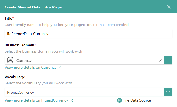Click the 'Select the business domain' helper text
177x107 pixels.
(43, 51)
